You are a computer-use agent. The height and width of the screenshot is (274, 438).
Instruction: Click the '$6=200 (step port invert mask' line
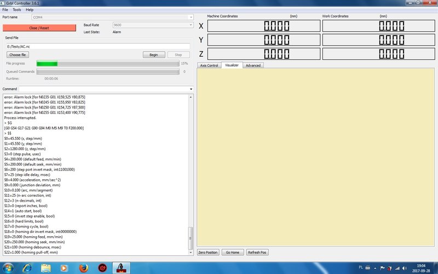pos(39,169)
